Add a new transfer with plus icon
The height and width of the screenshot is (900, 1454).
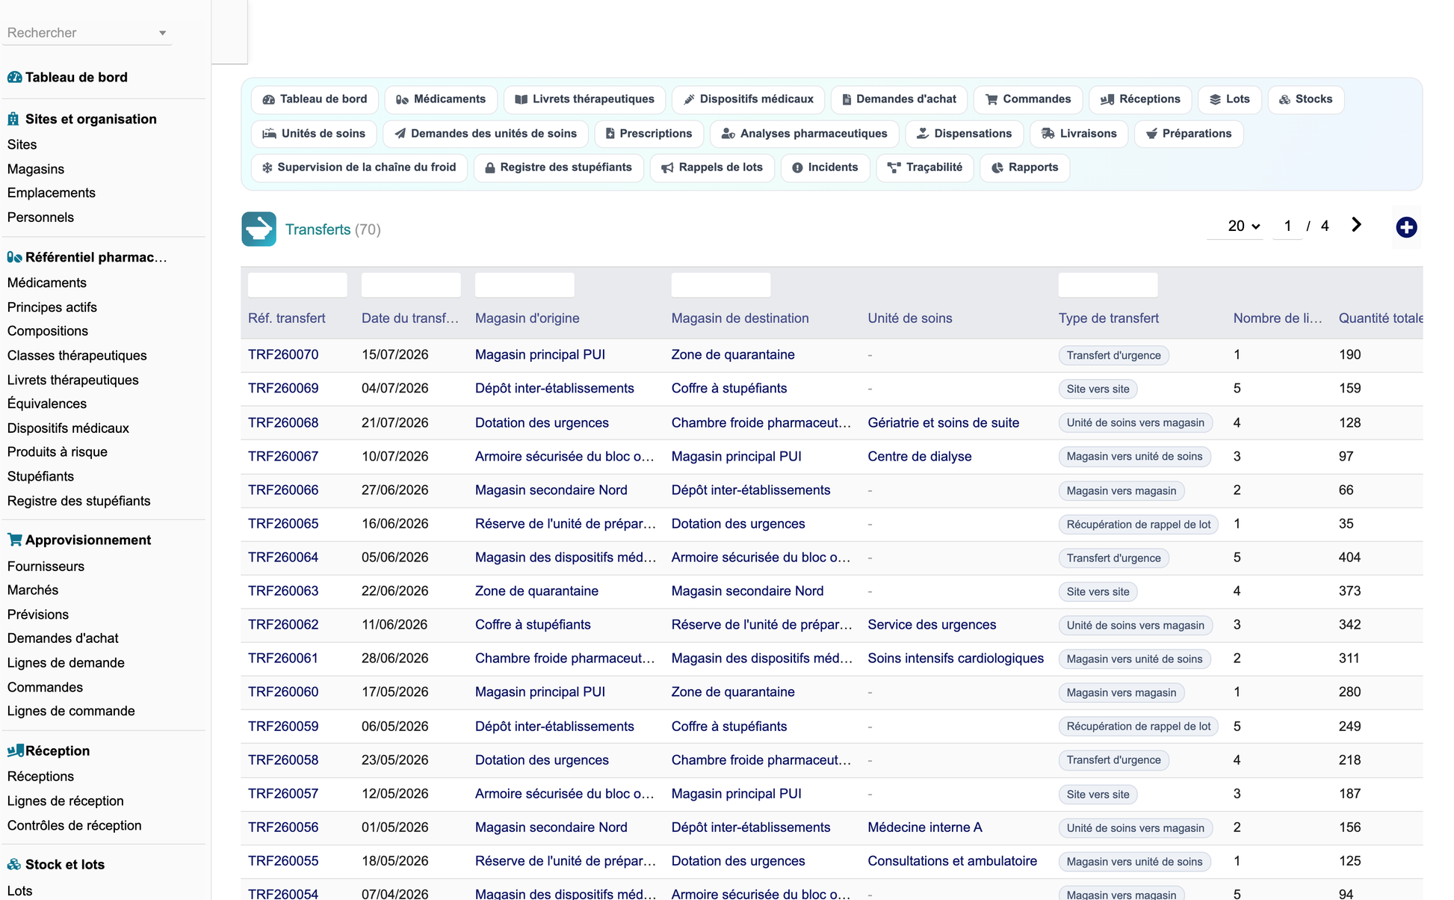pyautogui.click(x=1406, y=227)
